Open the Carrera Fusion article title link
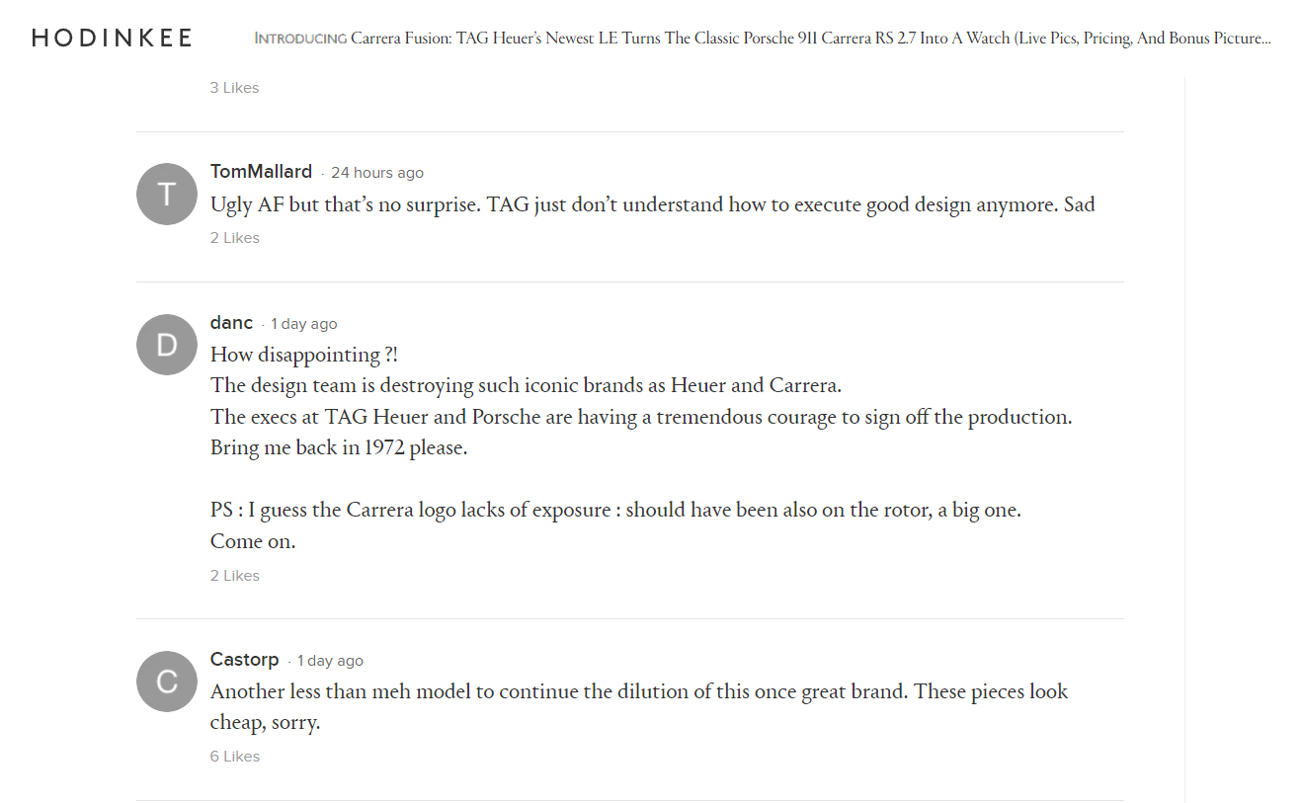 (x=811, y=39)
